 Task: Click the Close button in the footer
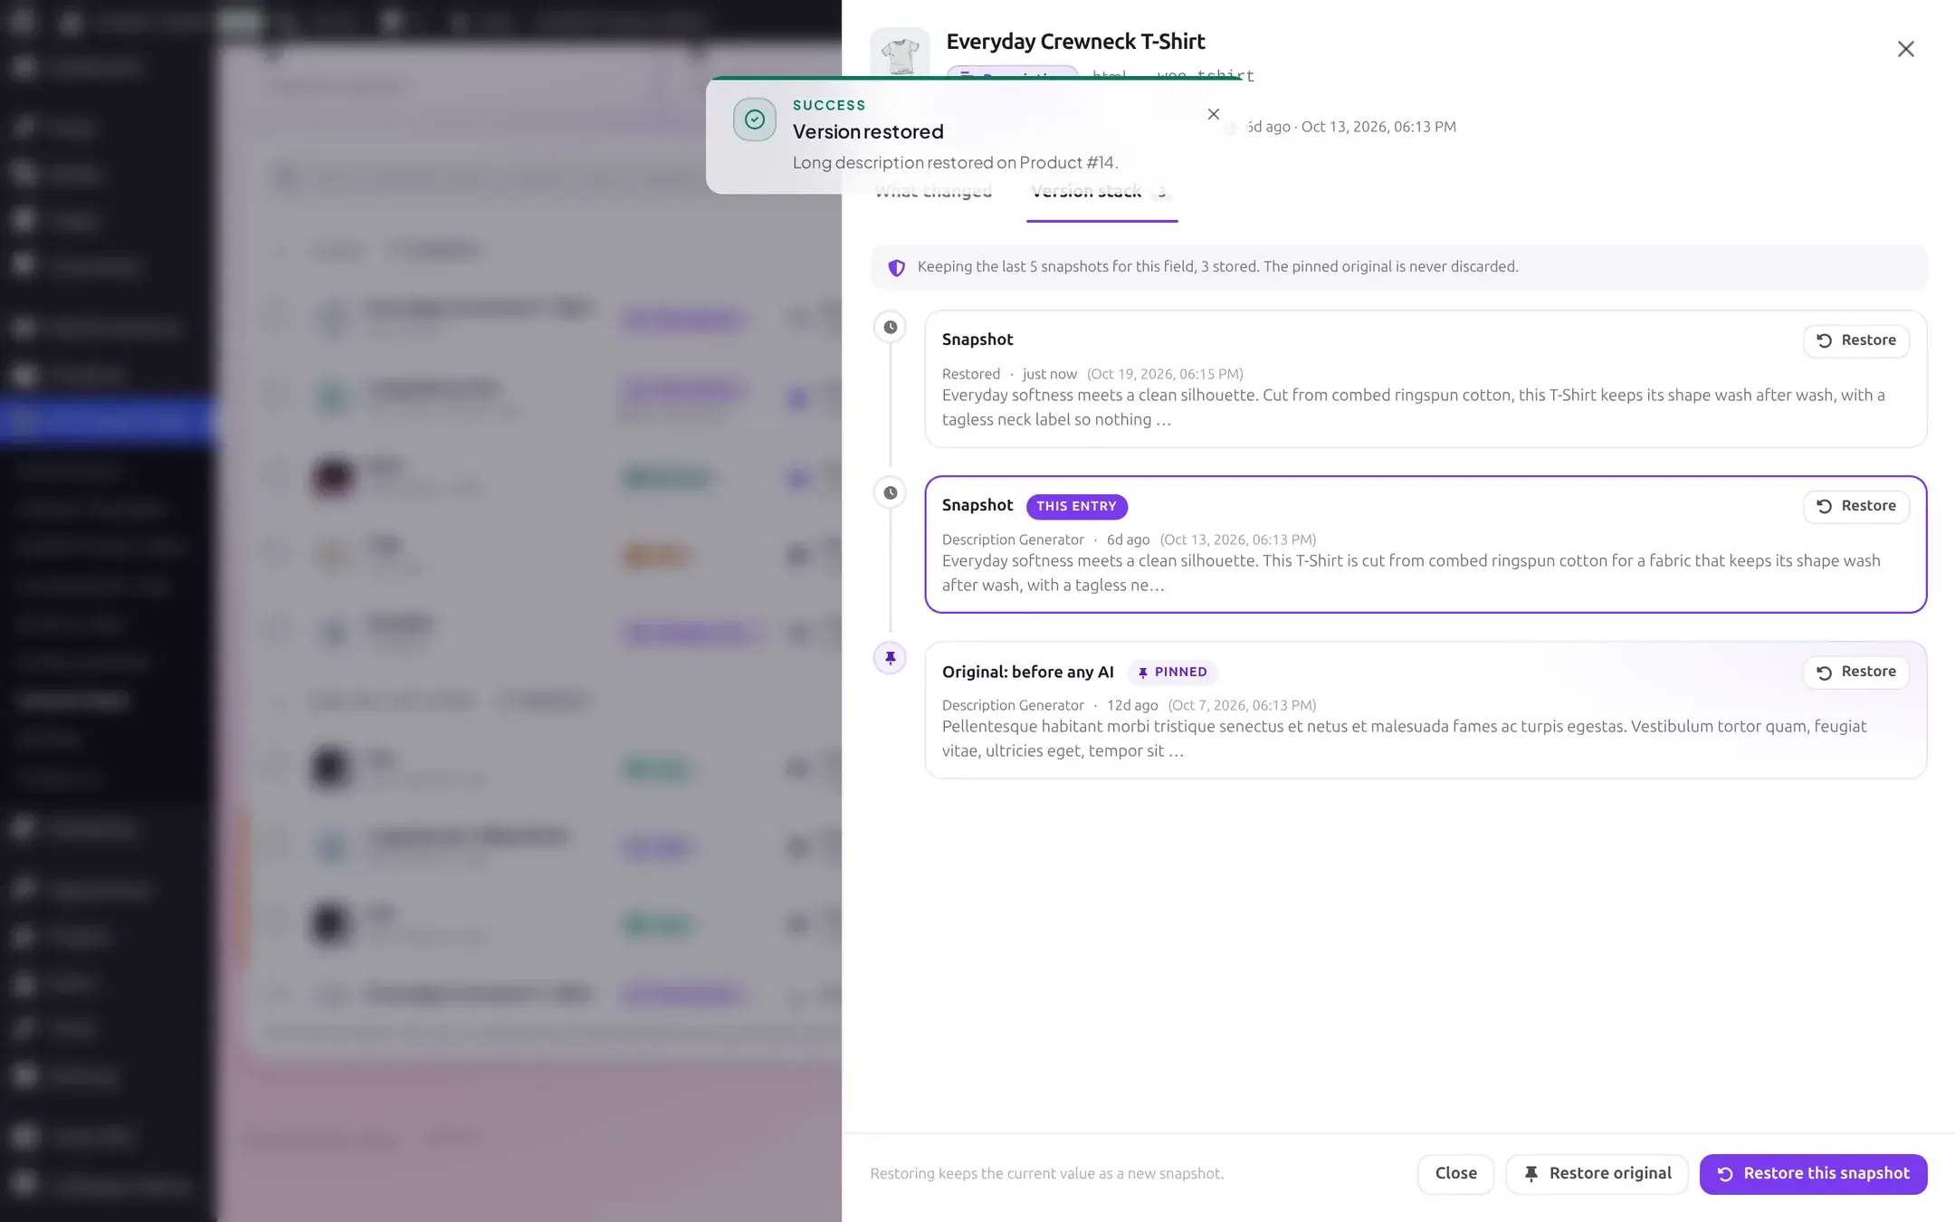(1455, 1173)
